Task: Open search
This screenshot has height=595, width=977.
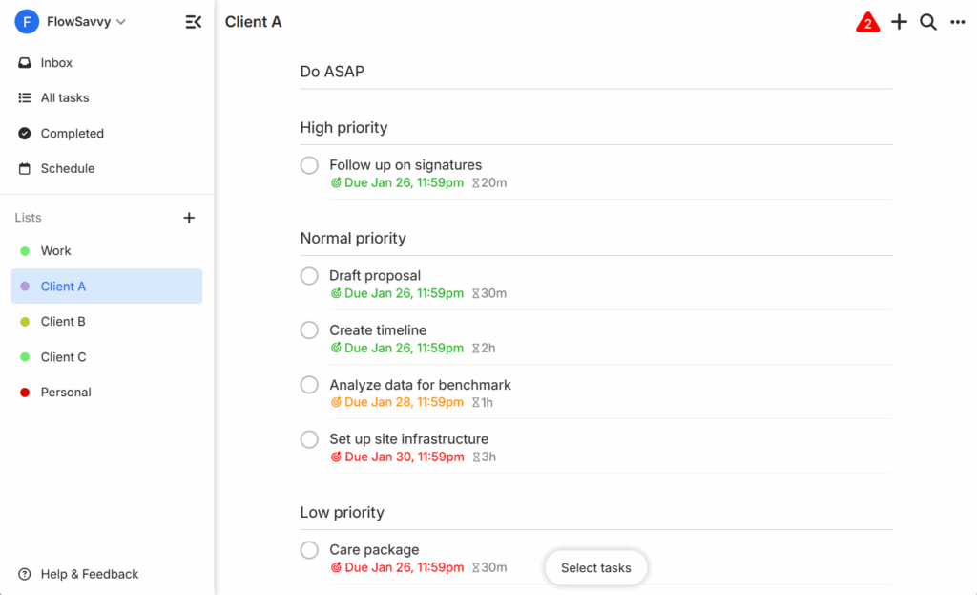Action: 927,21
